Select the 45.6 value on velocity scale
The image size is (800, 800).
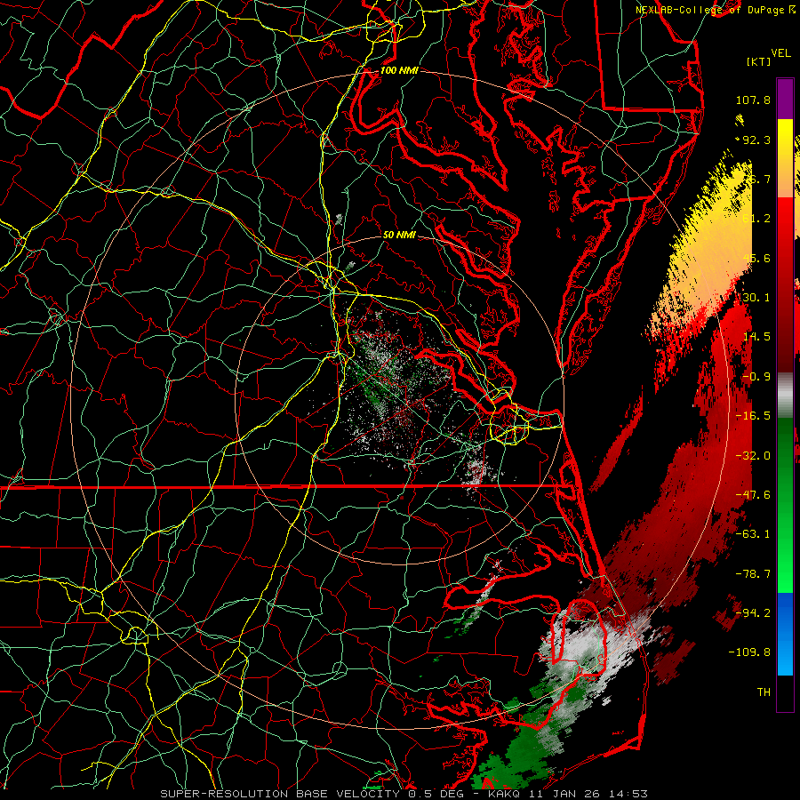point(756,258)
